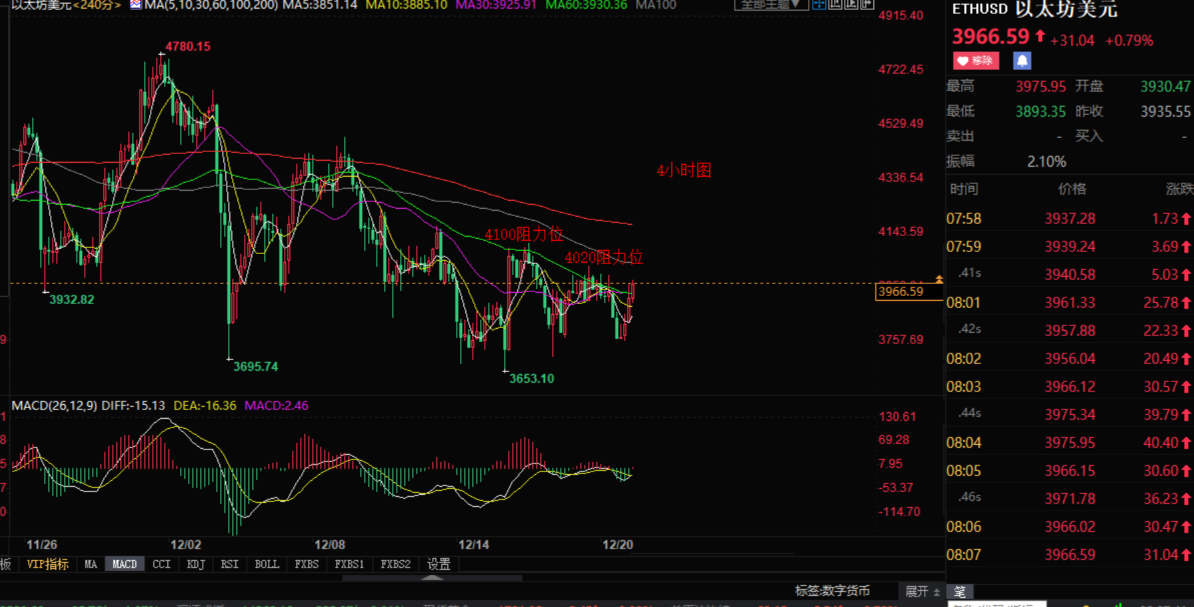Click the 3932.82 low price label
This screenshot has height=607, width=1194.
tap(71, 299)
